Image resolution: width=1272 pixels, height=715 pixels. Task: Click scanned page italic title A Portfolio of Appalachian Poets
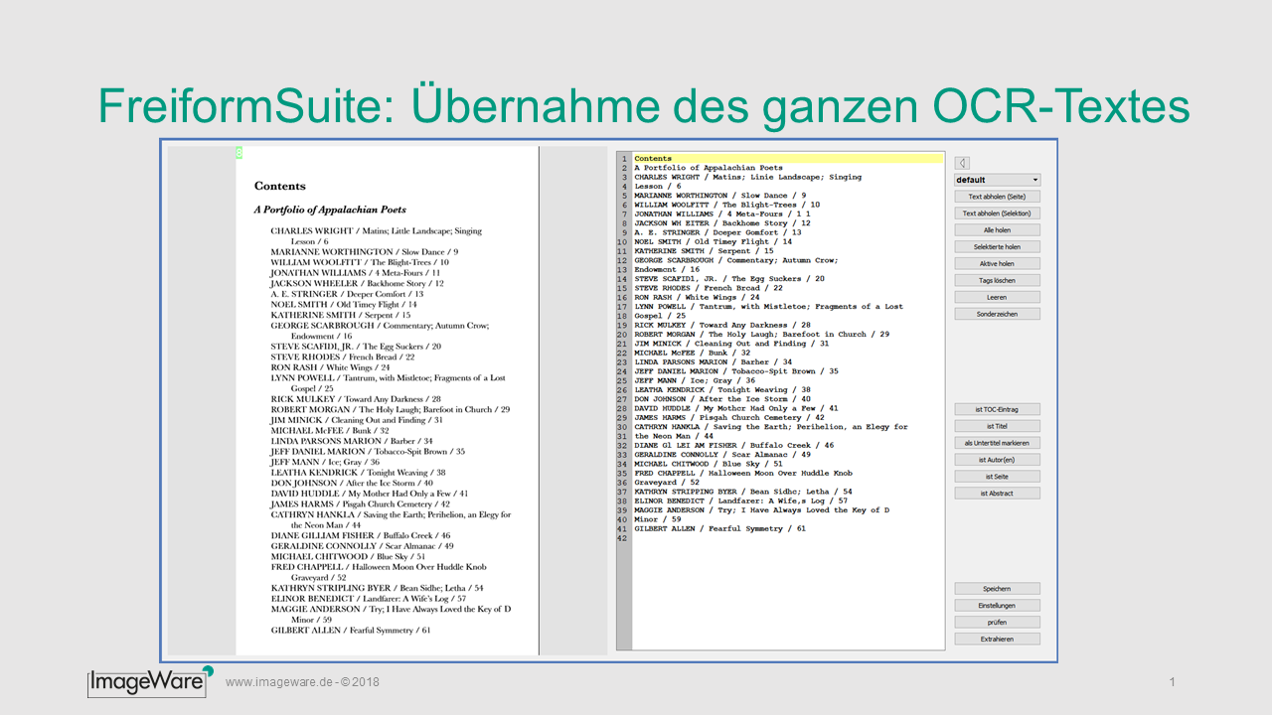point(330,210)
